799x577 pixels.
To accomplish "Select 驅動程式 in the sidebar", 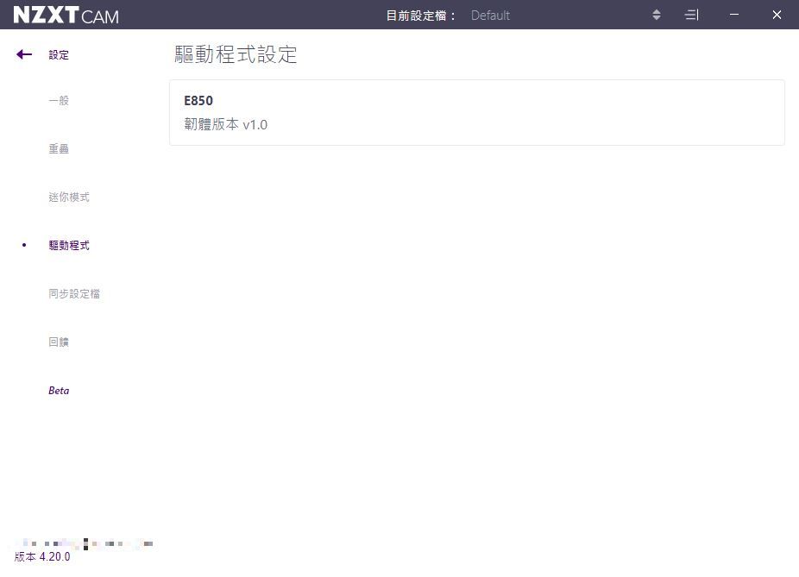I will coord(69,246).
